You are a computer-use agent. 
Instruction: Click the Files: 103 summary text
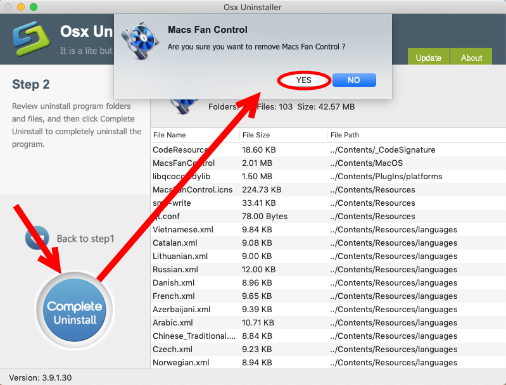275,106
